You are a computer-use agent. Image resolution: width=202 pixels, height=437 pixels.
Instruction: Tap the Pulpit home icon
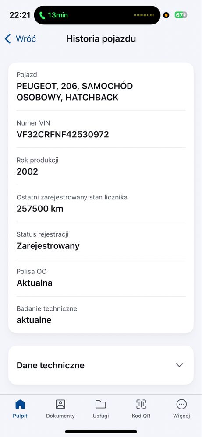click(20, 404)
